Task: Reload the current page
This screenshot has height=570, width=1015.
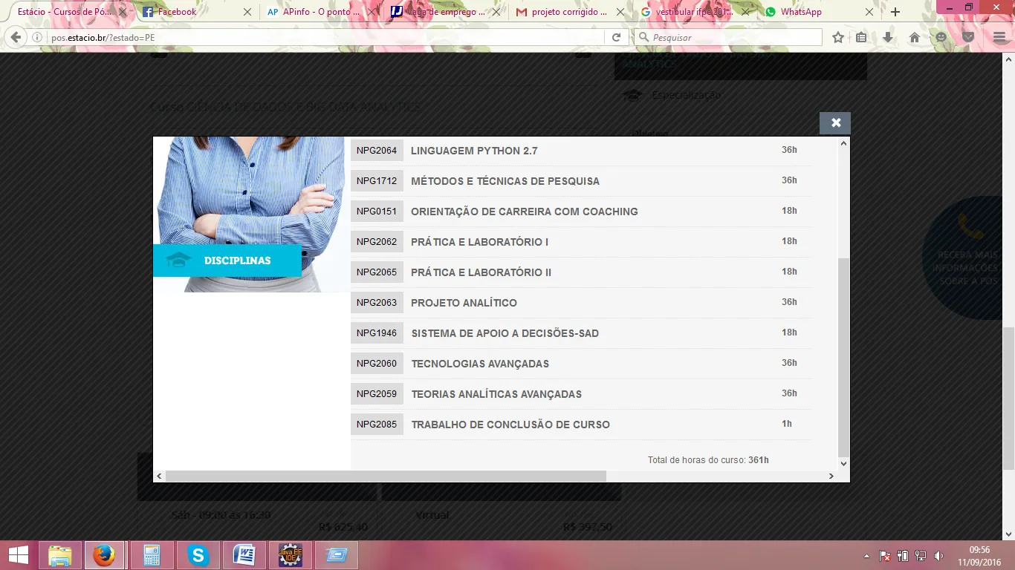Action: (616, 37)
